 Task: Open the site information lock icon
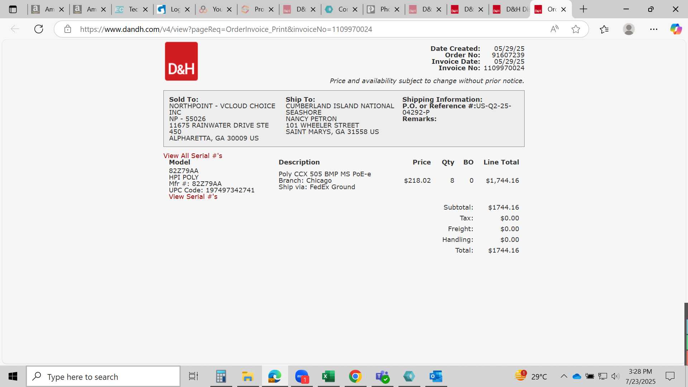click(68, 29)
